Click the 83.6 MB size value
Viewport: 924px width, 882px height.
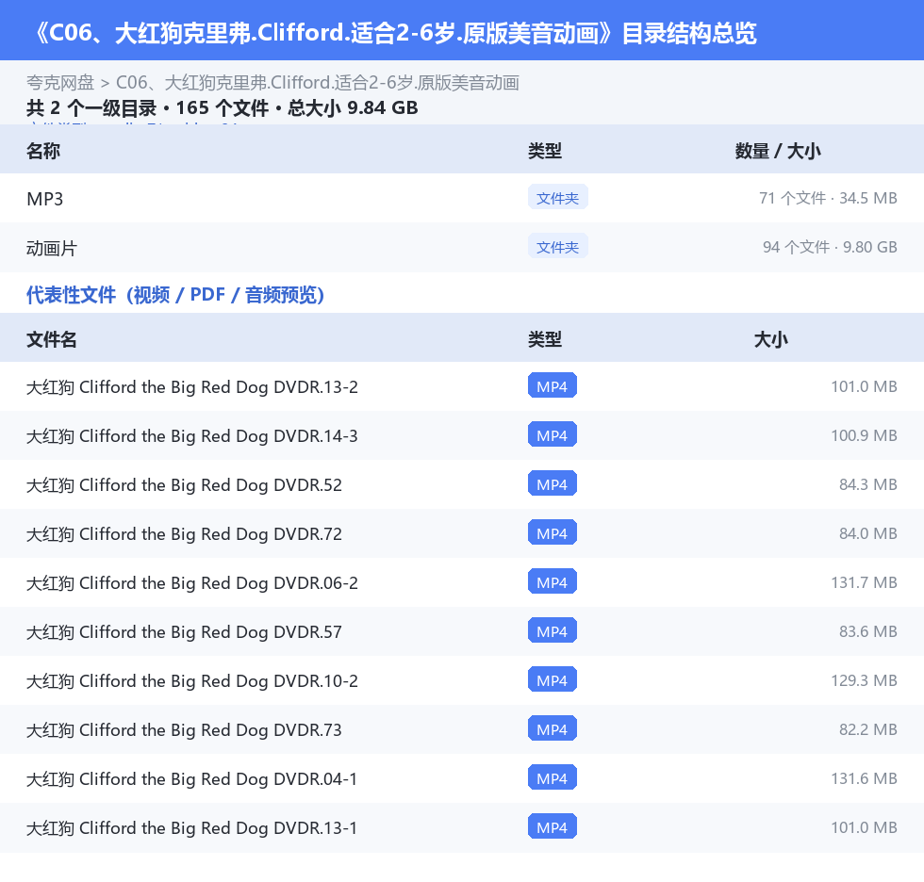[x=868, y=631]
